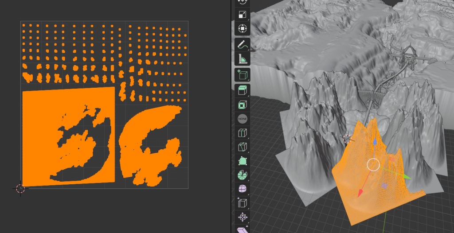Select the Measure ruler tool
This screenshot has height=233, width=454.
click(243, 58)
